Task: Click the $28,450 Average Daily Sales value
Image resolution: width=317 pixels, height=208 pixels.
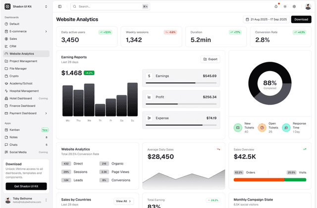Action: (160, 157)
